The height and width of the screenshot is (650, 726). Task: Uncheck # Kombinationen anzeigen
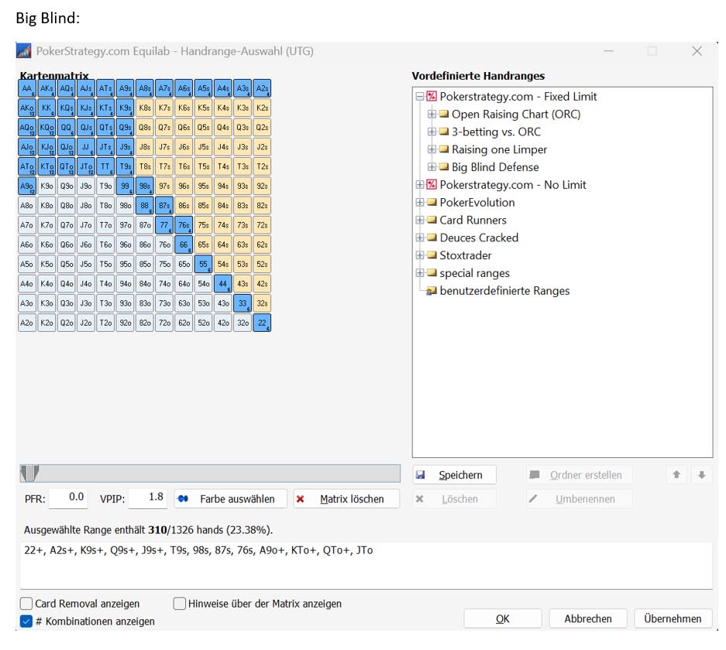pyautogui.click(x=26, y=621)
